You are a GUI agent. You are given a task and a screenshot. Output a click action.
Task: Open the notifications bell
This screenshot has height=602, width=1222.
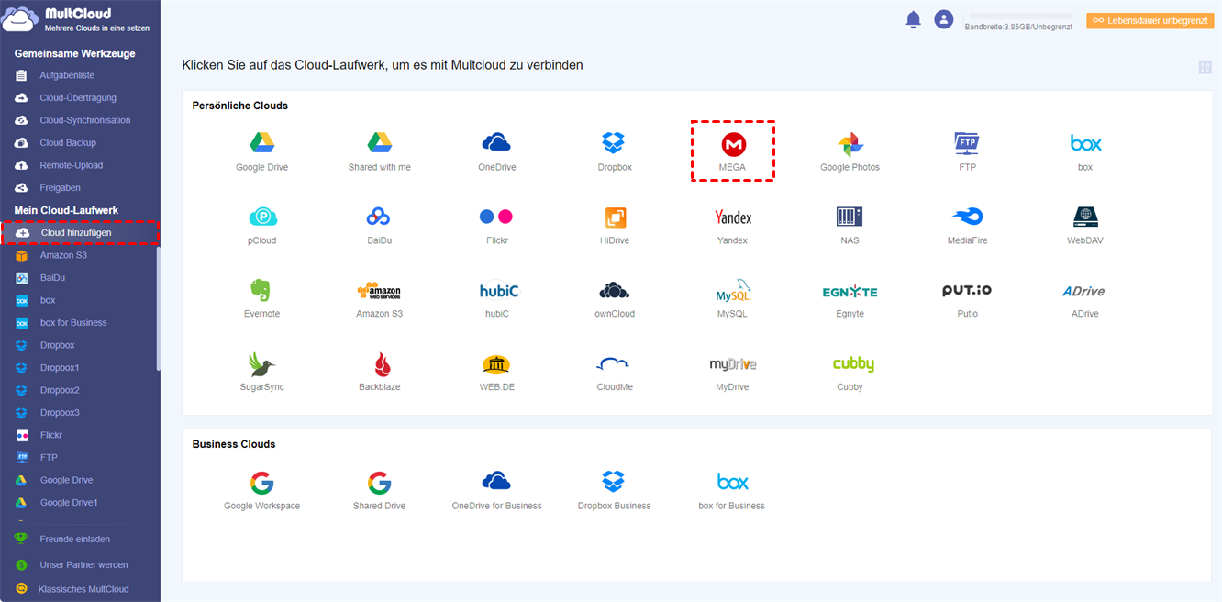pos(913,19)
